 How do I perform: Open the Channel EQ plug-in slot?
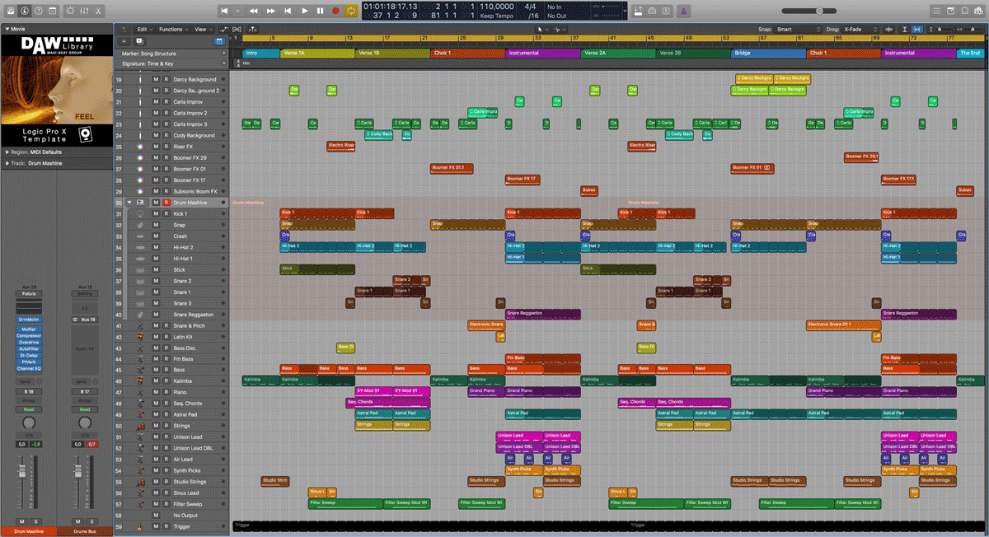coord(29,368)
